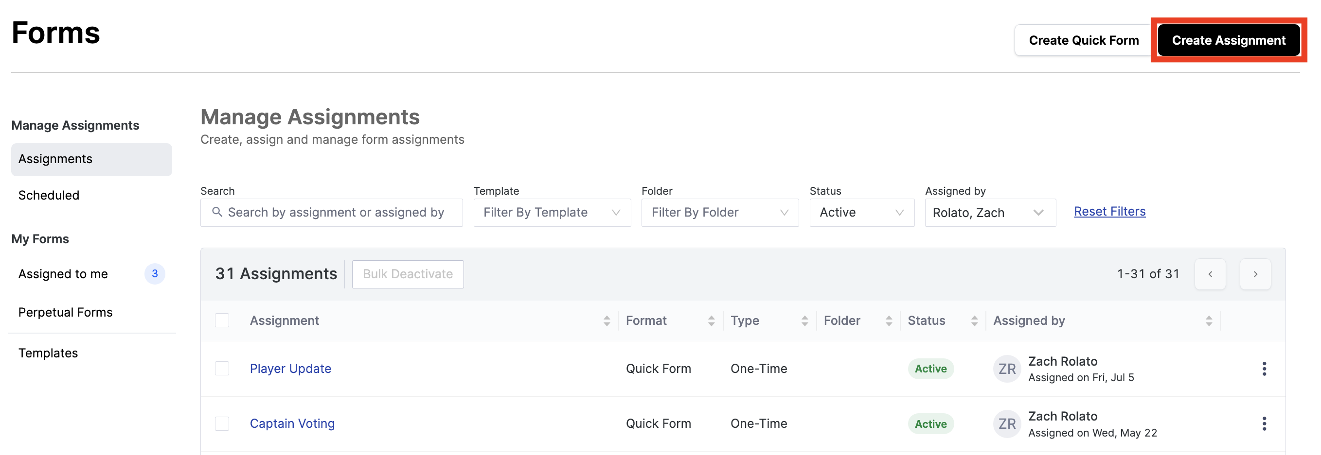The image size is (1321, 455).
Task: Check the checkbox for Player Update
Action: (222, 369)
